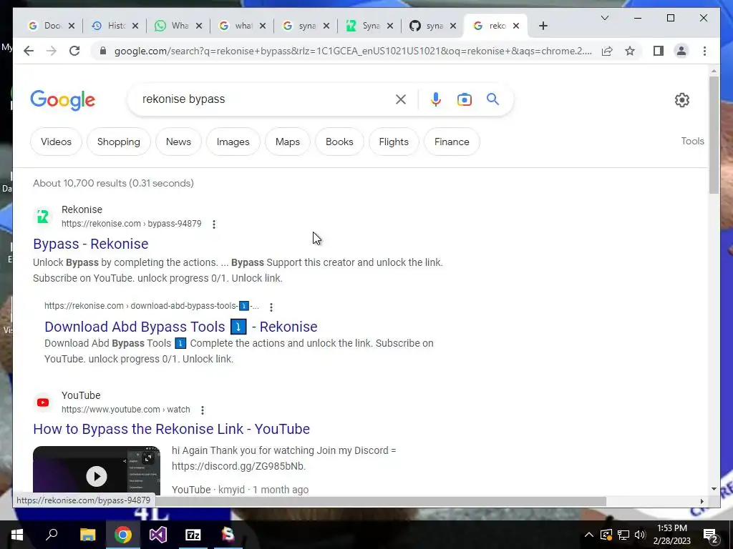Open the Chrome side panel
The height and width of the screenshot is (549, 733).
click(x=659, y=51)
